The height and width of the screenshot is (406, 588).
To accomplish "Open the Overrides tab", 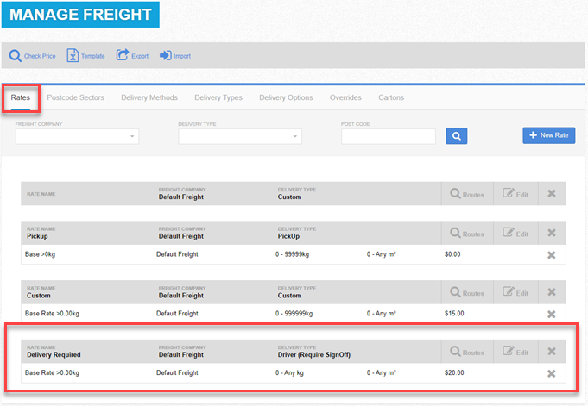I will point(345,97).
